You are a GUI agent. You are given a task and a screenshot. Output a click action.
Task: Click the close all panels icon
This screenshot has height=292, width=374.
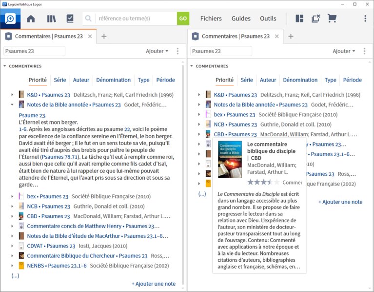[315, 19]
